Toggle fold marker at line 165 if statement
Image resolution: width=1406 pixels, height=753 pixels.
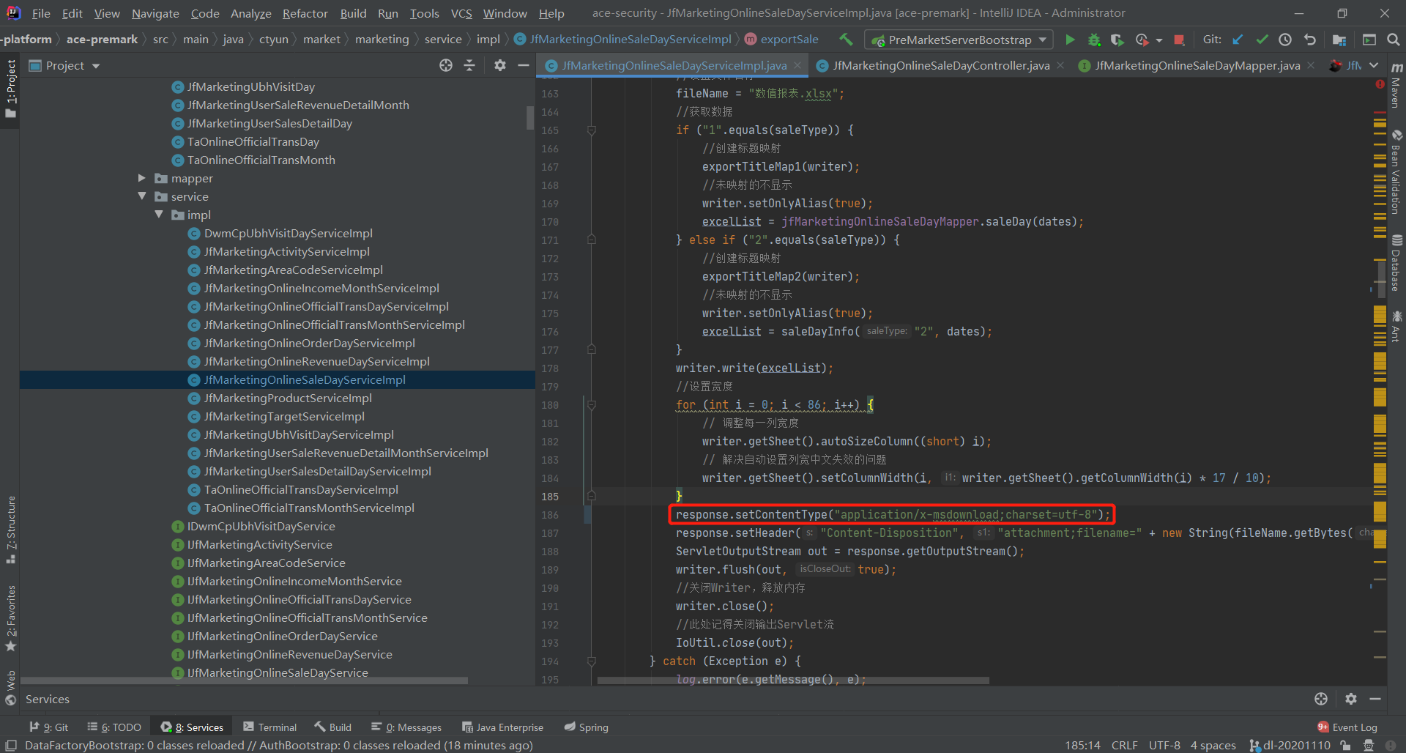coord(592,130)
